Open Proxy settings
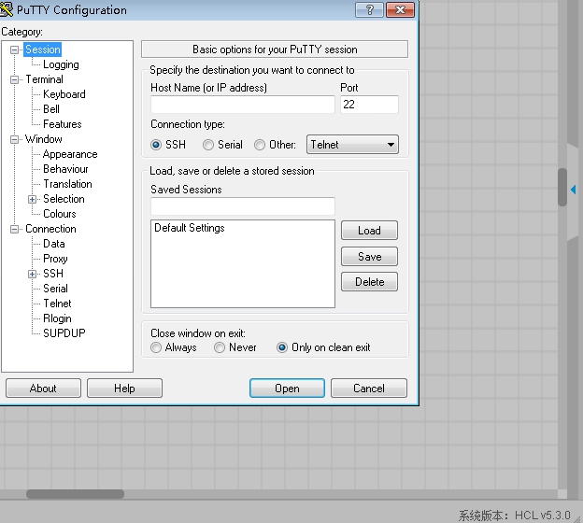This screenshot has width=583, height=523. (55, 259)
